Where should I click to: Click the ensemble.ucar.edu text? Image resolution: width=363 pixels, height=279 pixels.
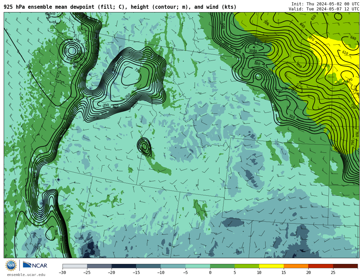click(26, 275)
